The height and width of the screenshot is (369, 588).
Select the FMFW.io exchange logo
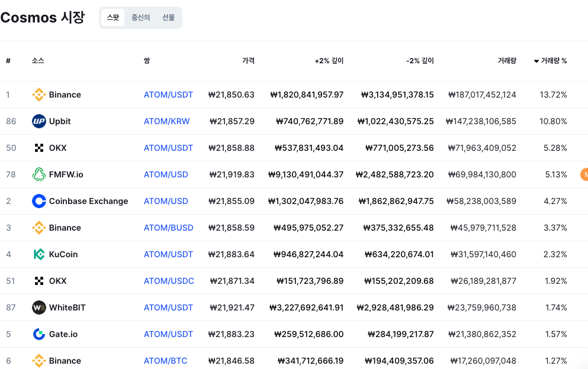pyautogui.click(x=39, y=174)
